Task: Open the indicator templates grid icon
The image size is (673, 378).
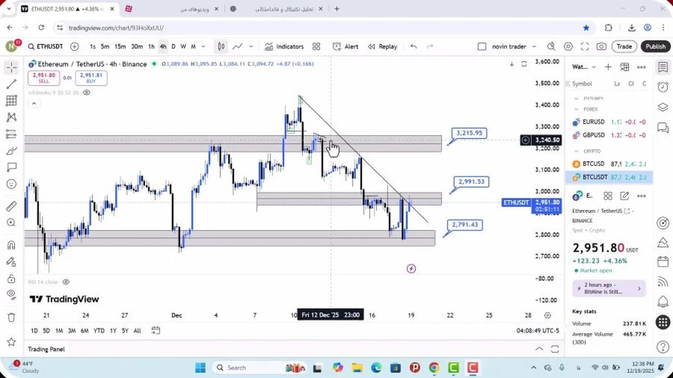Action: click(x=316, y=47)
